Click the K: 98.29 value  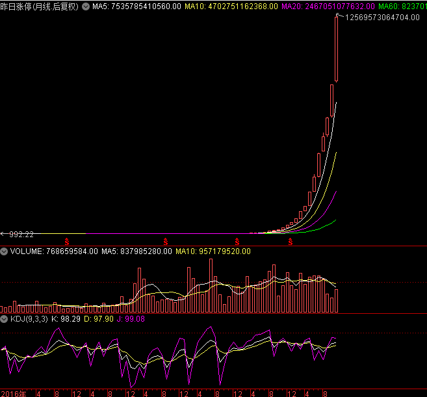click(x=66, y=319)
